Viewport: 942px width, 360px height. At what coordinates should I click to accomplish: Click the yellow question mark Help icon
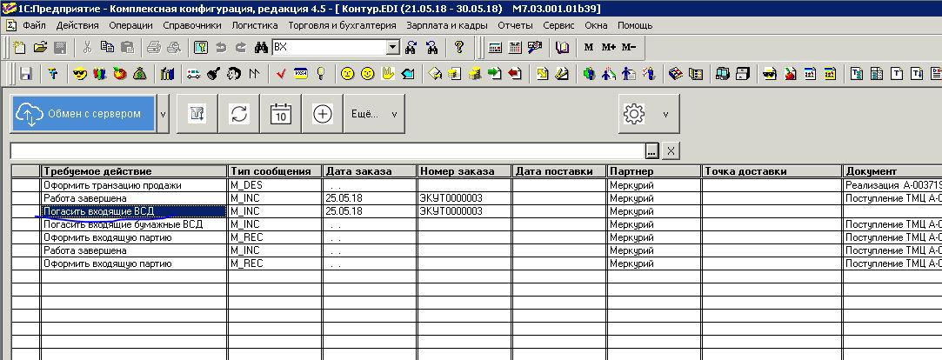click(459, 48)
